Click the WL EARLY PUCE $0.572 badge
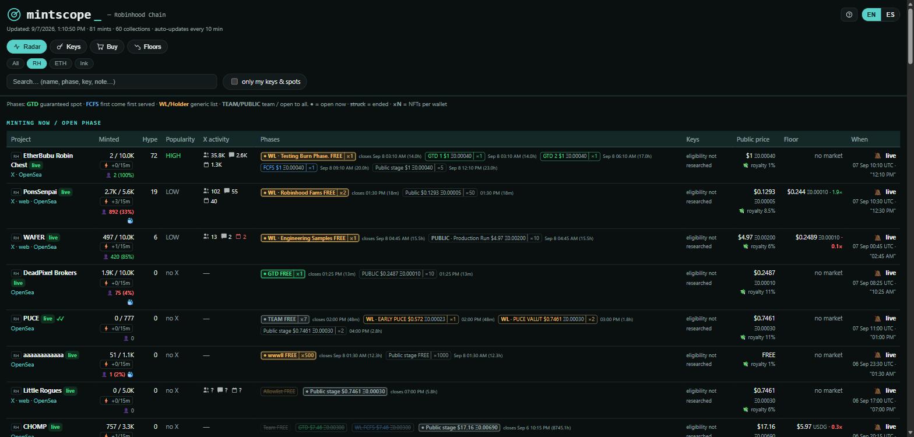 [410, 319]
